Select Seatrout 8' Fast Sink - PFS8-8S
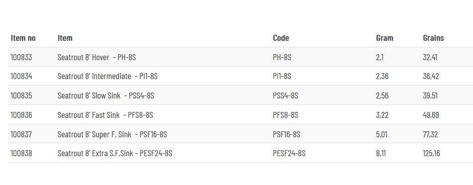Viewport: 473px width, 185px height. (x=105, y=115)
